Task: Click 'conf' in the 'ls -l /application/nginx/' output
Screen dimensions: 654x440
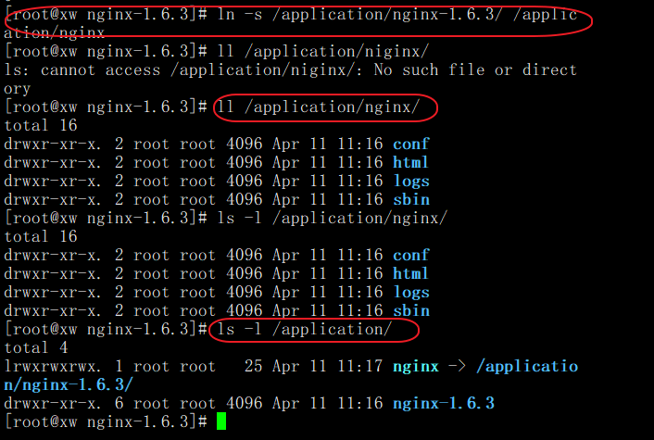Action: [411, 256]
